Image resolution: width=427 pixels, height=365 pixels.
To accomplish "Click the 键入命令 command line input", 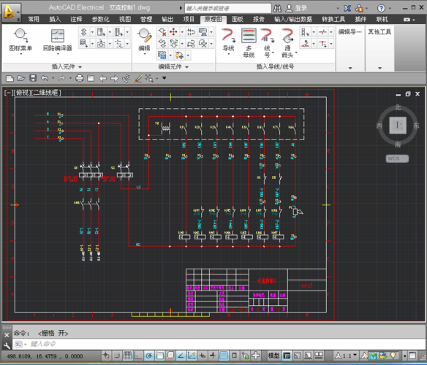I will click(218, 344).
